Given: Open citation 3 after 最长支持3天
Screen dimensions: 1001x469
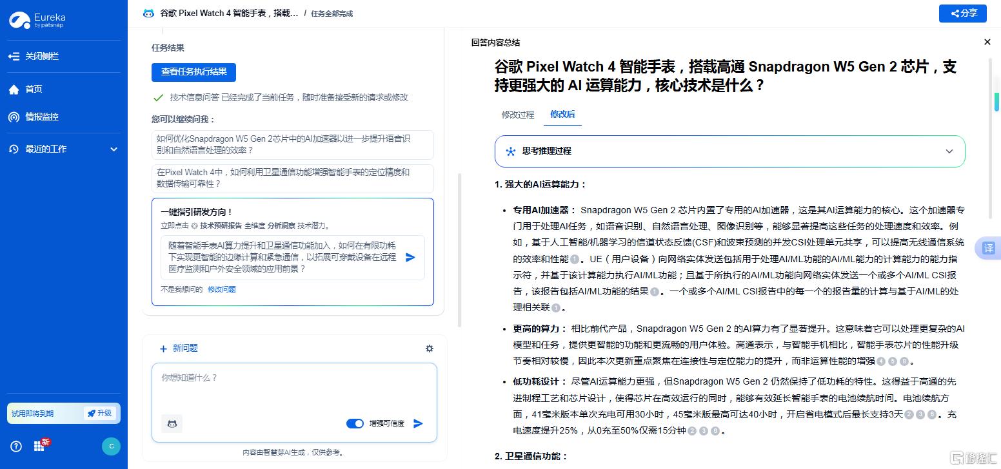Looking at the screenshot, I should pyautogui.click(x=920, y=415).
